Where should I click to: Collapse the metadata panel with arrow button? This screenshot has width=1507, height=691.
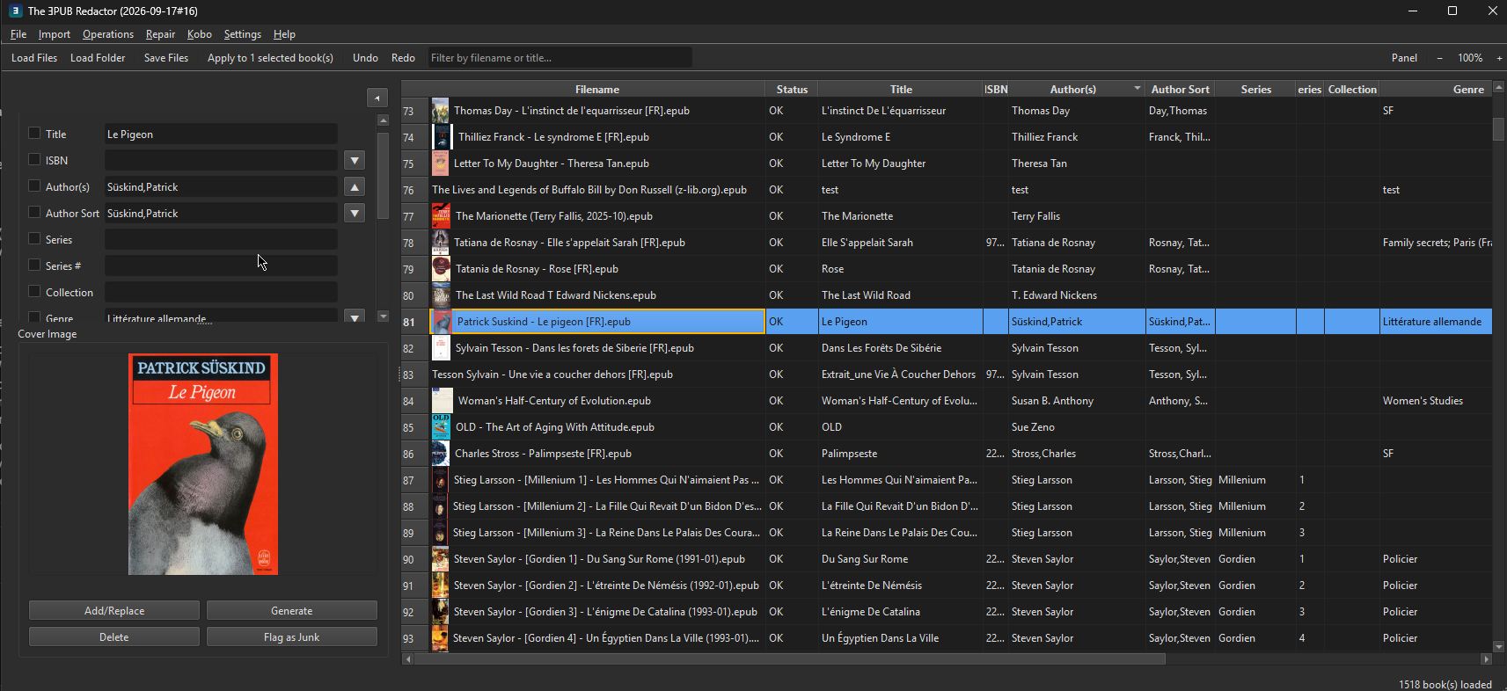[x=377, y=98]
